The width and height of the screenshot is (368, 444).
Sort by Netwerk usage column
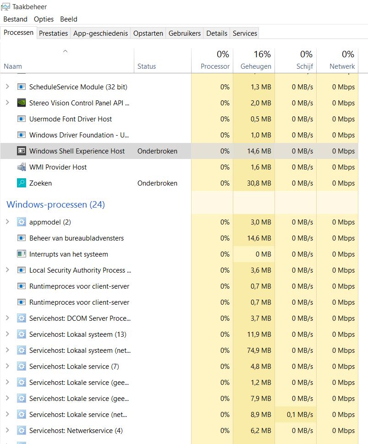337,60
